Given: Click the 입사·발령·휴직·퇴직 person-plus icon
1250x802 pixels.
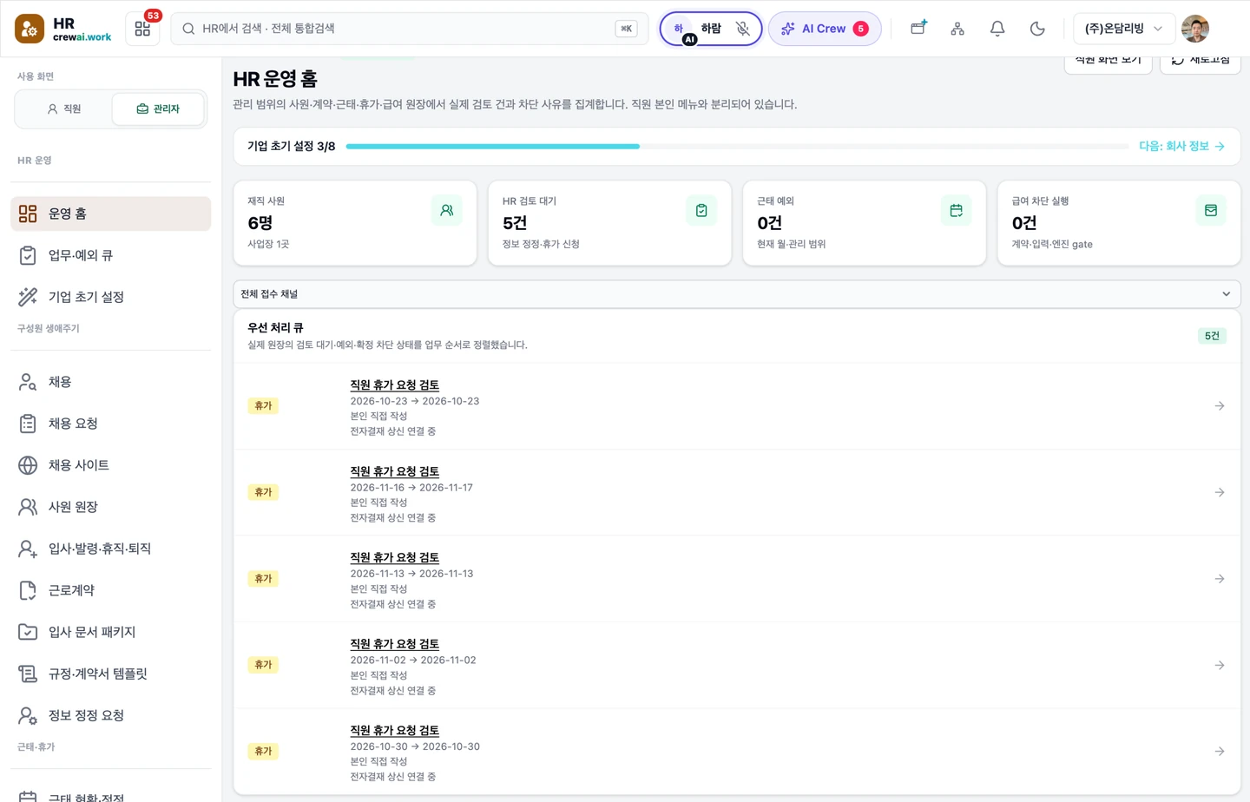Looking at the screenshot, I should (28, 549).
